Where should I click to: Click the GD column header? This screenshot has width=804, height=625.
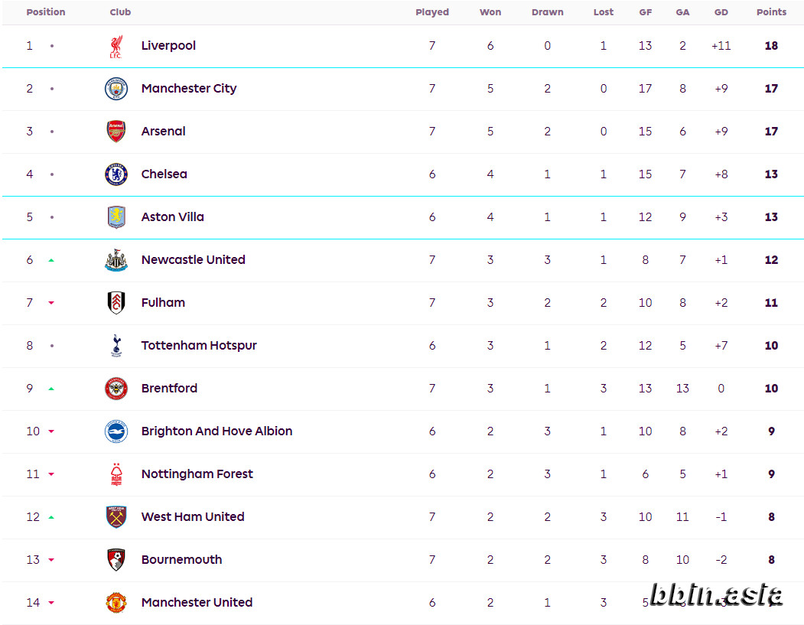[721, 11]
